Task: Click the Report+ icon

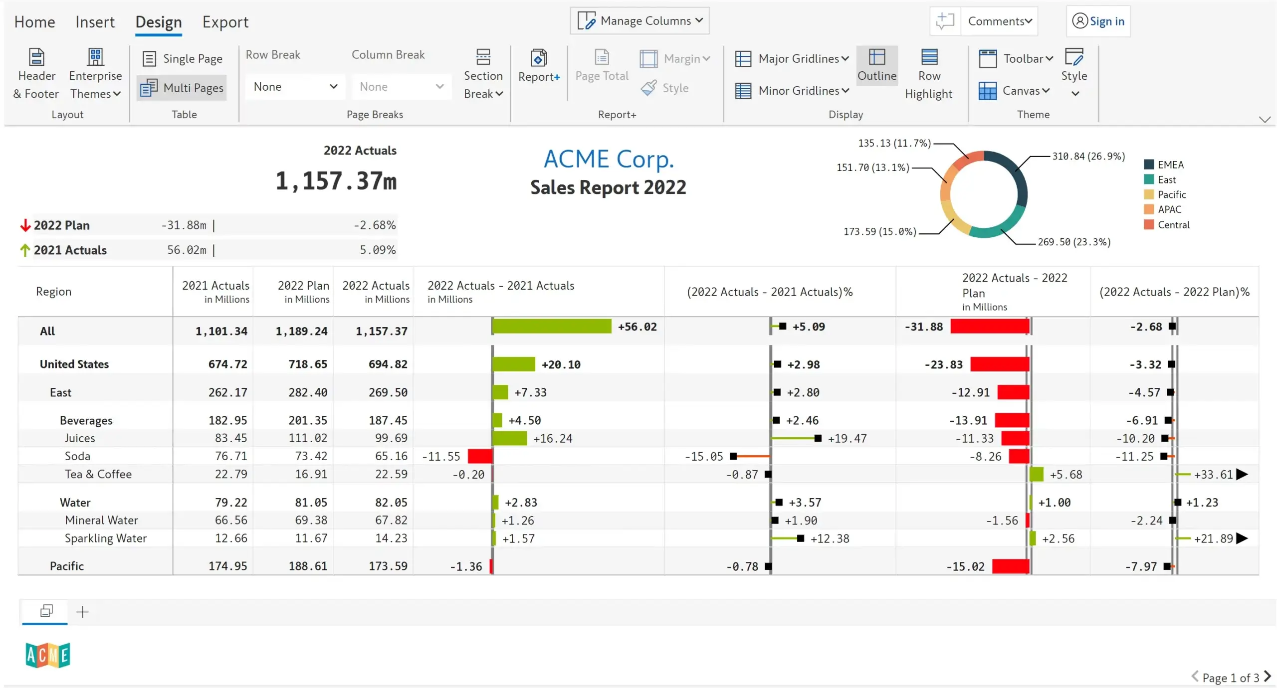Action: point(539,58)
